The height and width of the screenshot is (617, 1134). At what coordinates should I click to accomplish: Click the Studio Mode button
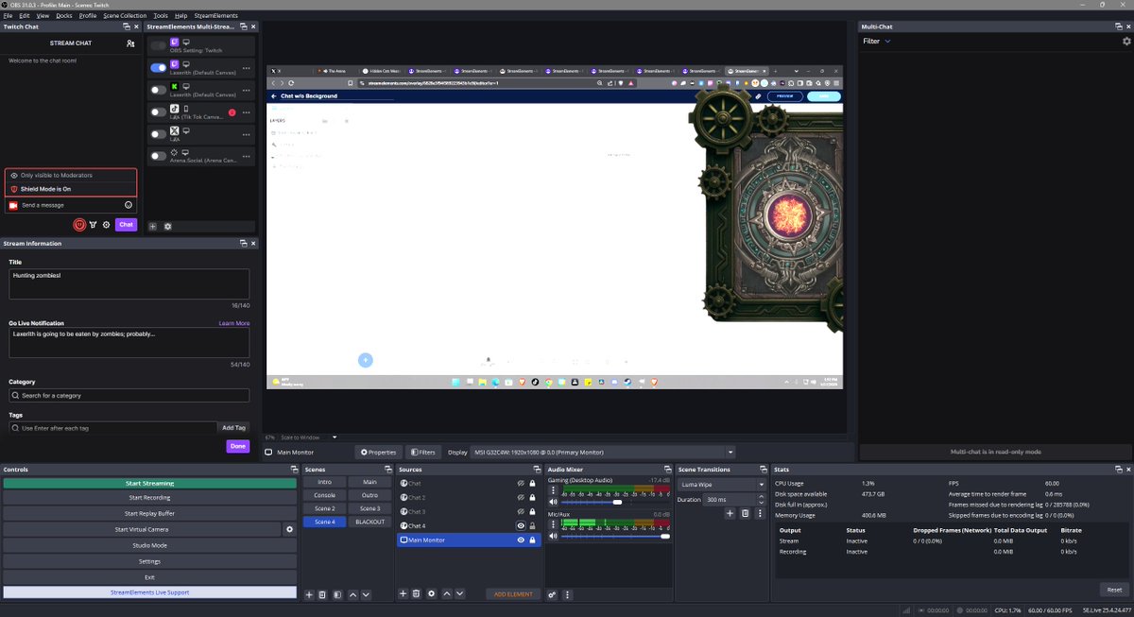(x=149, y=545)
